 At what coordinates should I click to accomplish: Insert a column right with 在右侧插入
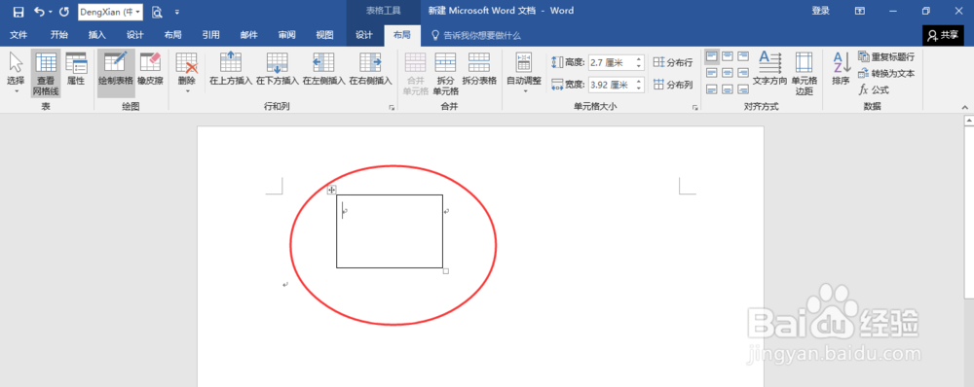pyautogui.click(x=370, y=69)
